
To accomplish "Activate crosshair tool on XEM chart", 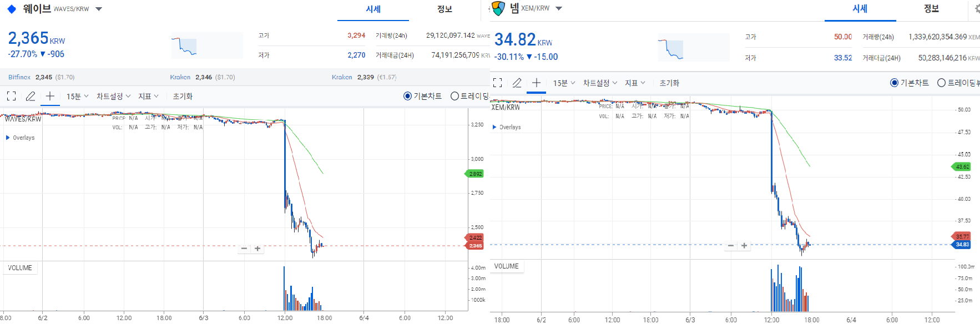I will pos(536,83).
